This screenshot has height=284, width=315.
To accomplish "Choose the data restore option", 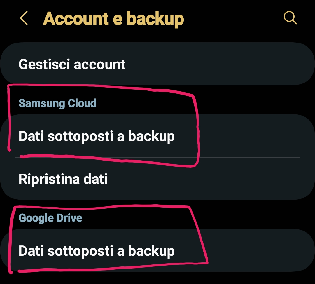I will (63, 179).
